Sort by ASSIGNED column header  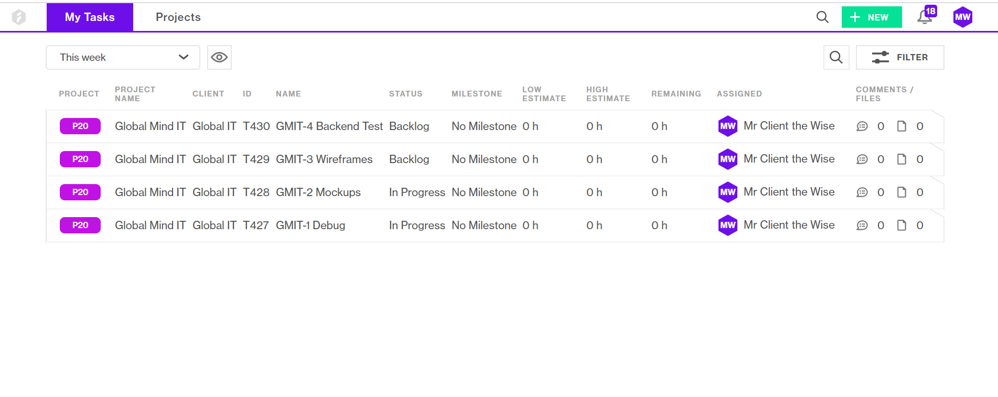739,94
